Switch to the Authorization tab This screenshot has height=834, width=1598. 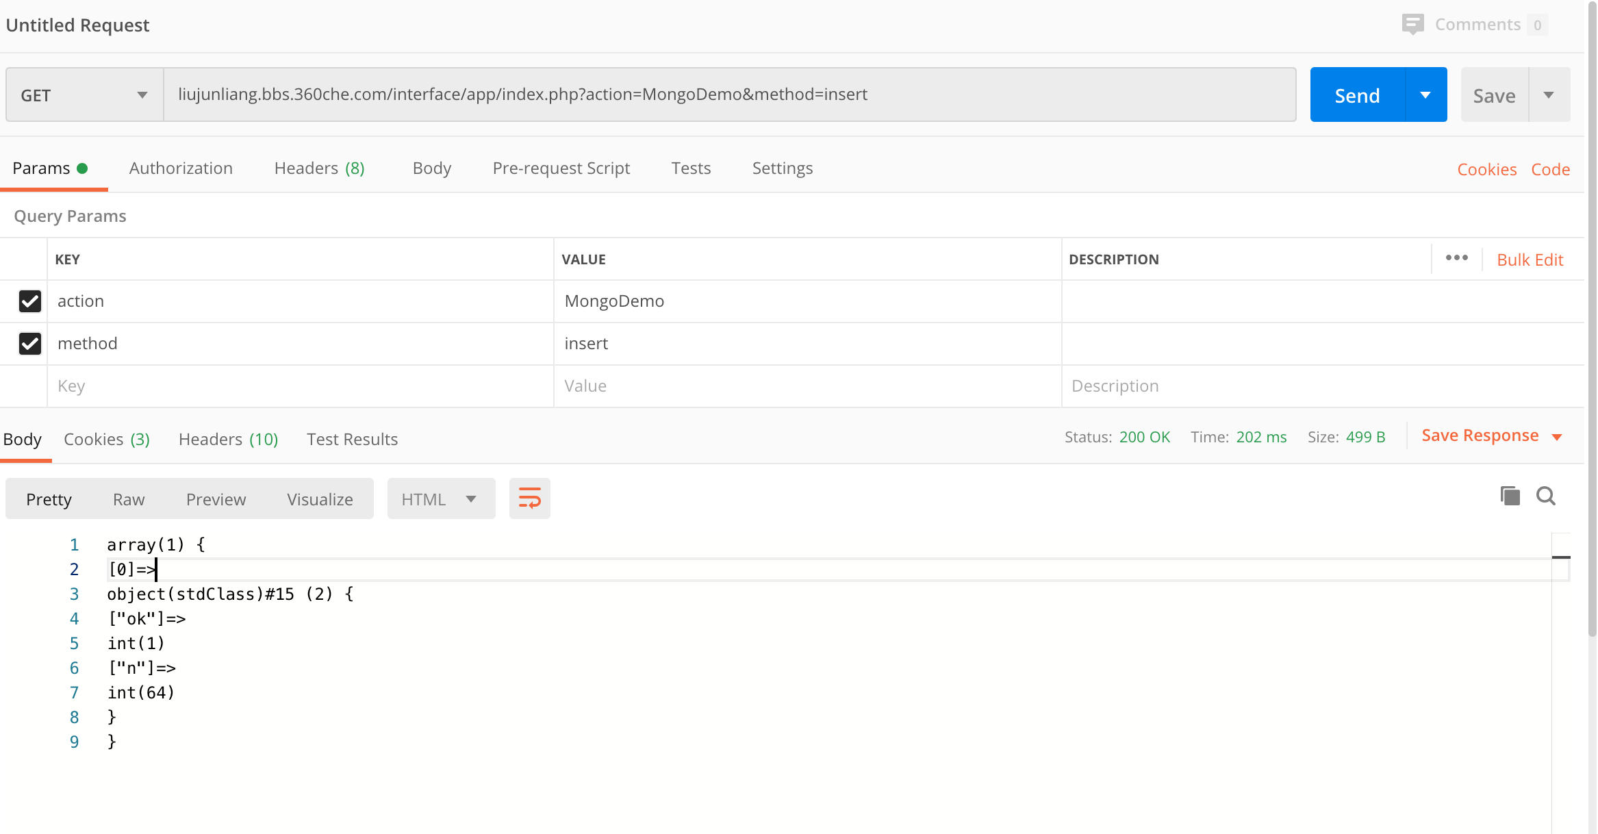[x=181, y=168]
